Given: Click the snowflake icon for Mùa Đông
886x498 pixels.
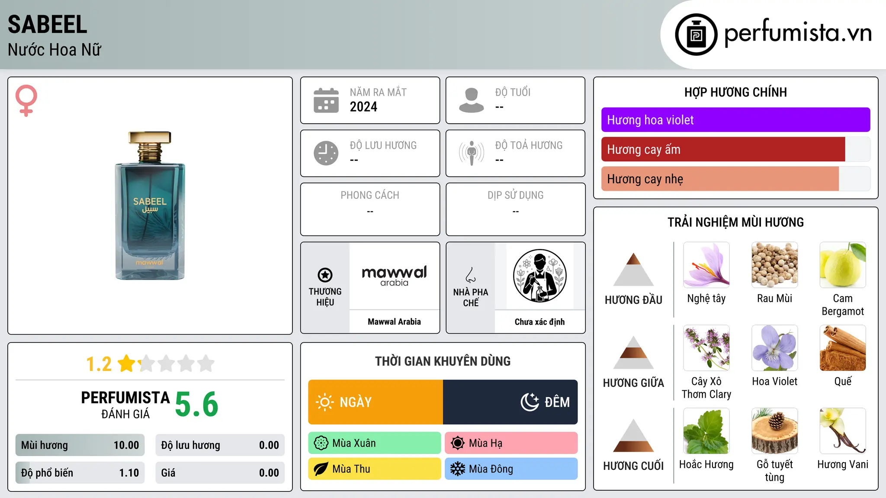Looking at the screenshot, I should [458, 469].
